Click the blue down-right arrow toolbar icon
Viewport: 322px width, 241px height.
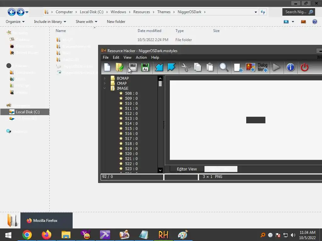coord(171,67)
